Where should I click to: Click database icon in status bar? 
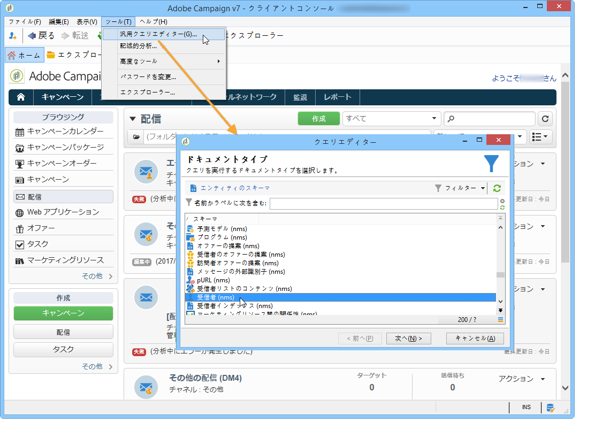(x=550, y=408)
